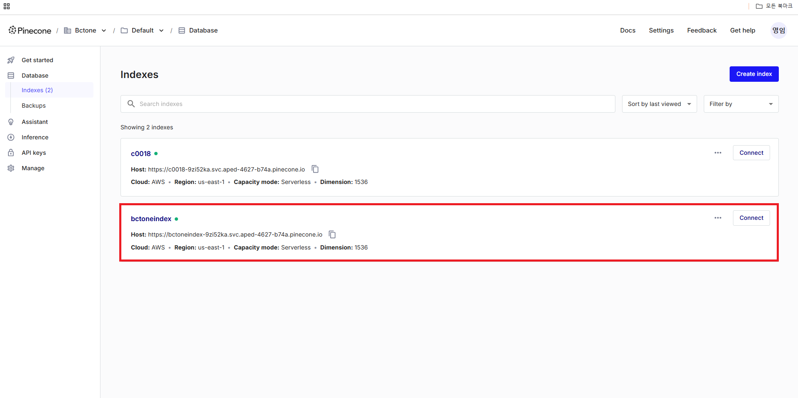Click the Database sidebar icon
Screen dimensions: 798x398
click(11, 76)
